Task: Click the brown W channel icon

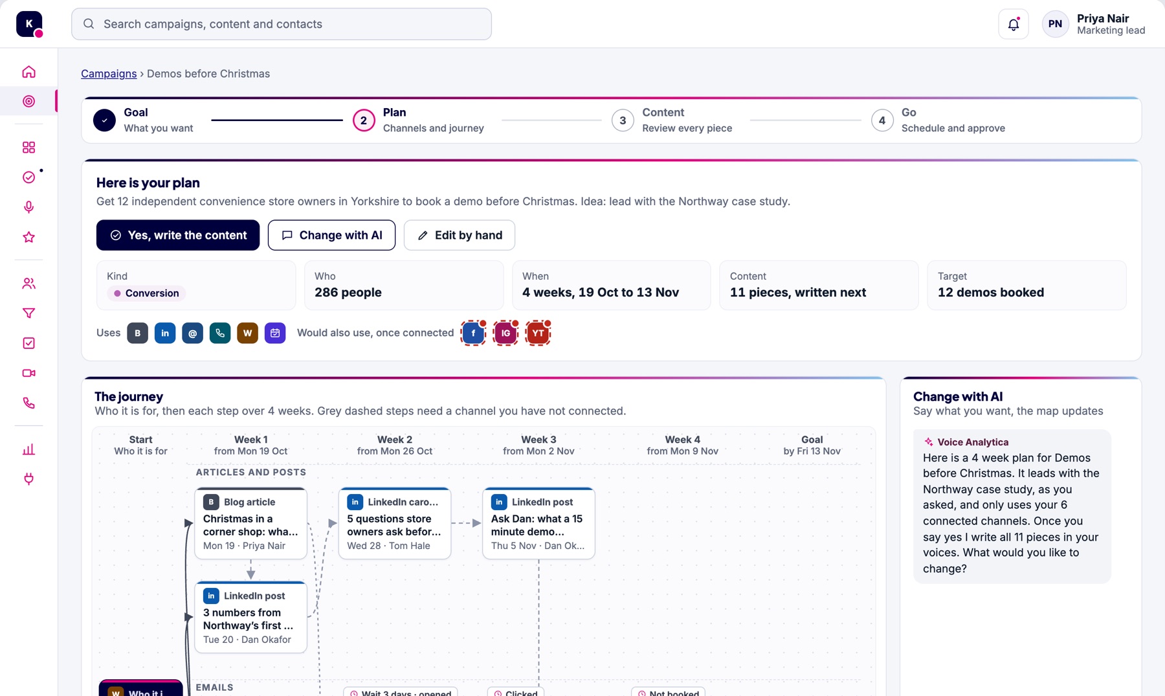Action: tap(247, 333)
